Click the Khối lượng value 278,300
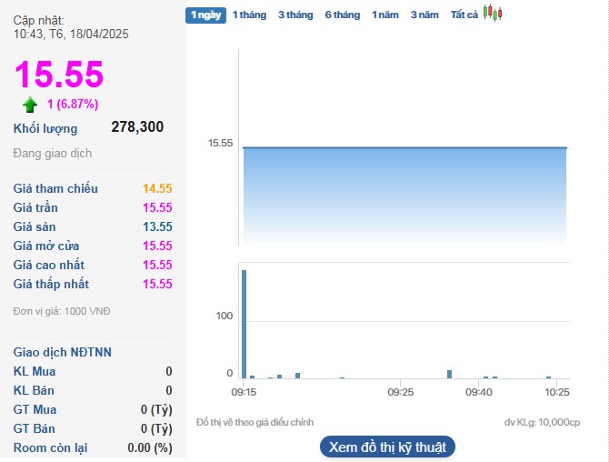The height and width of the screenshot is (462, 609). click(137, 127)
